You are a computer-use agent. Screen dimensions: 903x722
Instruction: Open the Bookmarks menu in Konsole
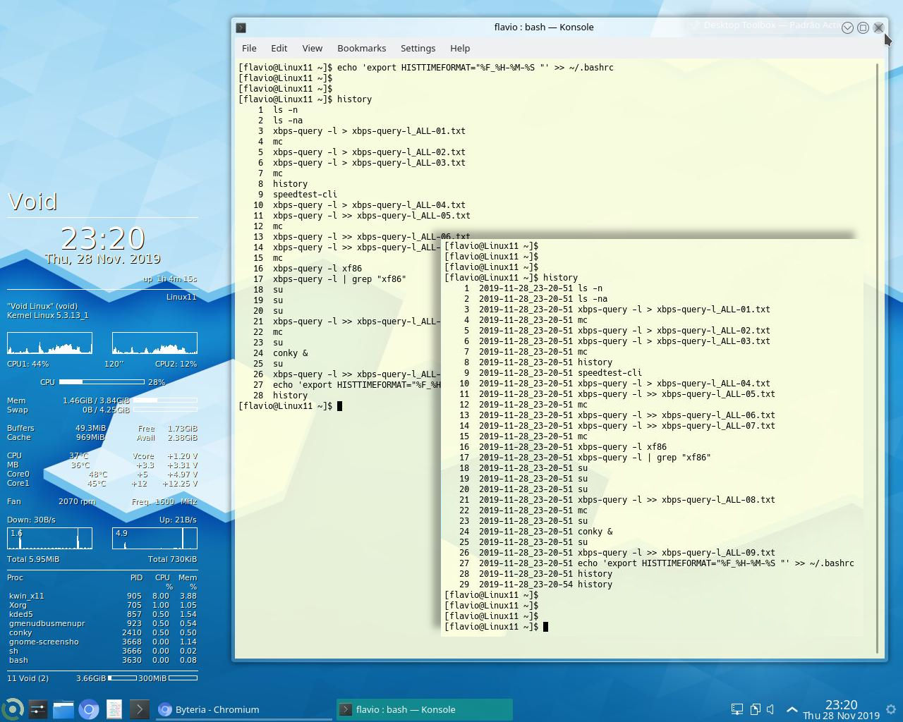[362, 48]
